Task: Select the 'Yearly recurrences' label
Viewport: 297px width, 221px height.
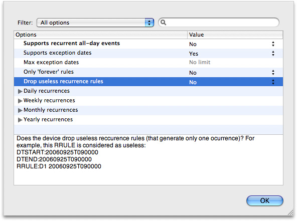Action: pos(48,119)
